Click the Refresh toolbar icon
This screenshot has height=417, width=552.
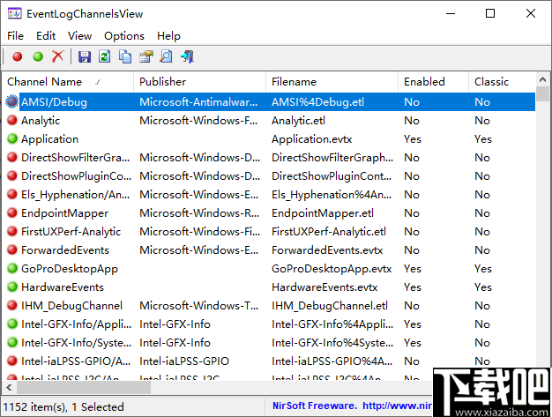[105, 56]
